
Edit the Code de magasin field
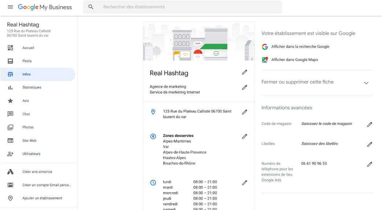click(x=370, y=124)
